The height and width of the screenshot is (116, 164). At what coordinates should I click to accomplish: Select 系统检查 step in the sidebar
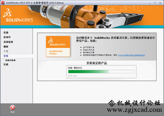[x=8, y=42]
